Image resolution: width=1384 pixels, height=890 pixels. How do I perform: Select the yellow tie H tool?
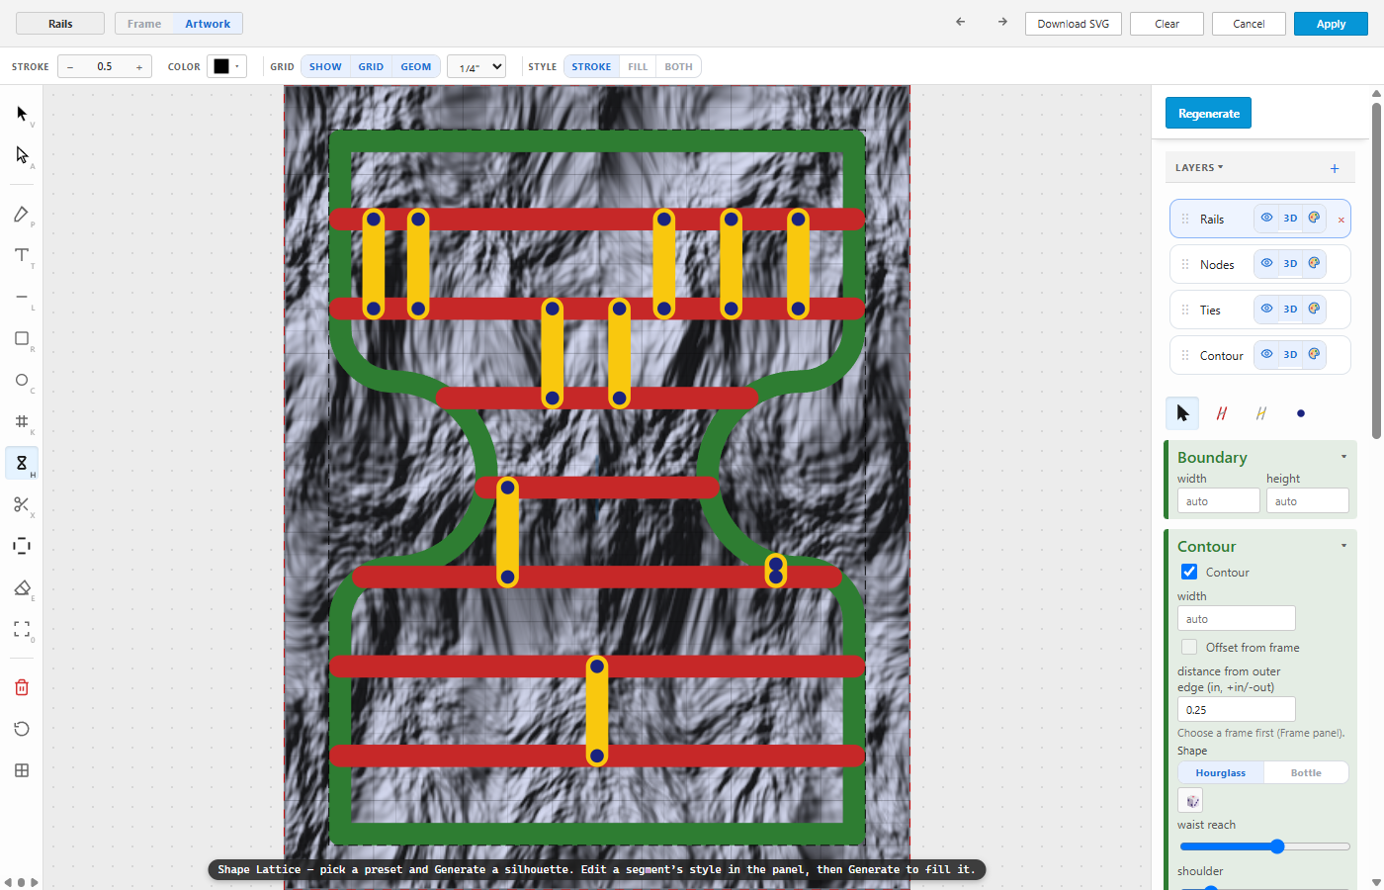[x=1261, y=413]
